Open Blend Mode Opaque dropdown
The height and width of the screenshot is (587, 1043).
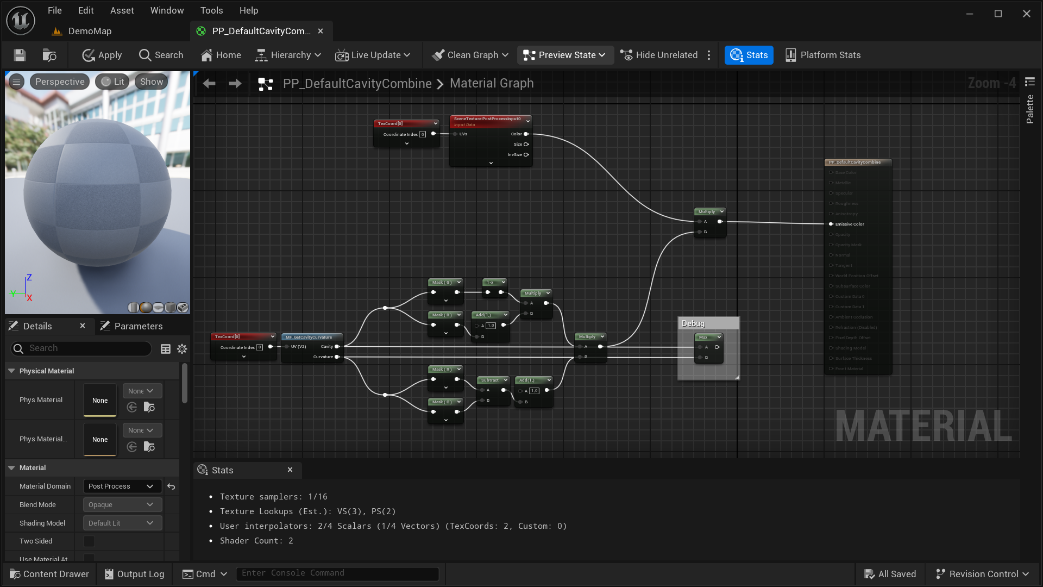click(122, 505)
